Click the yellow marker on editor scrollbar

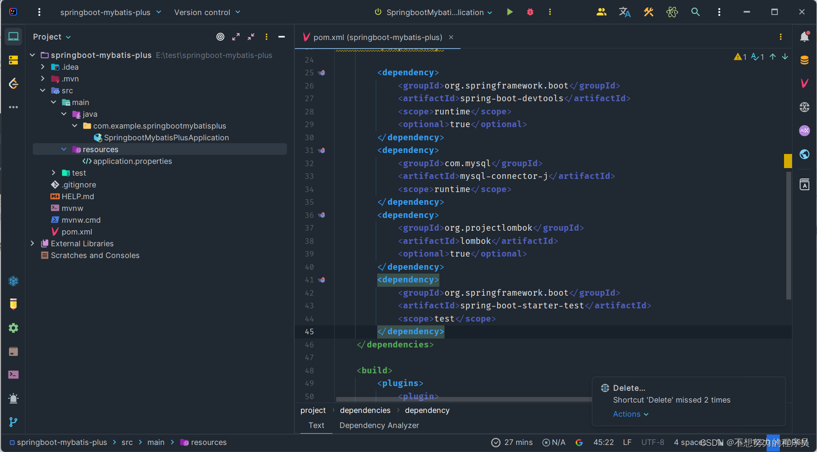pyautogui.click(x=789, y=161)
